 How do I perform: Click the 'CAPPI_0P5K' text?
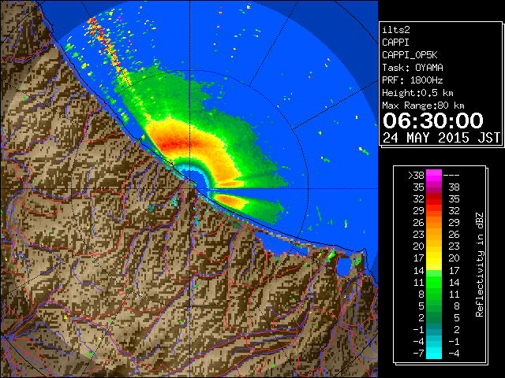pos(410,55)
